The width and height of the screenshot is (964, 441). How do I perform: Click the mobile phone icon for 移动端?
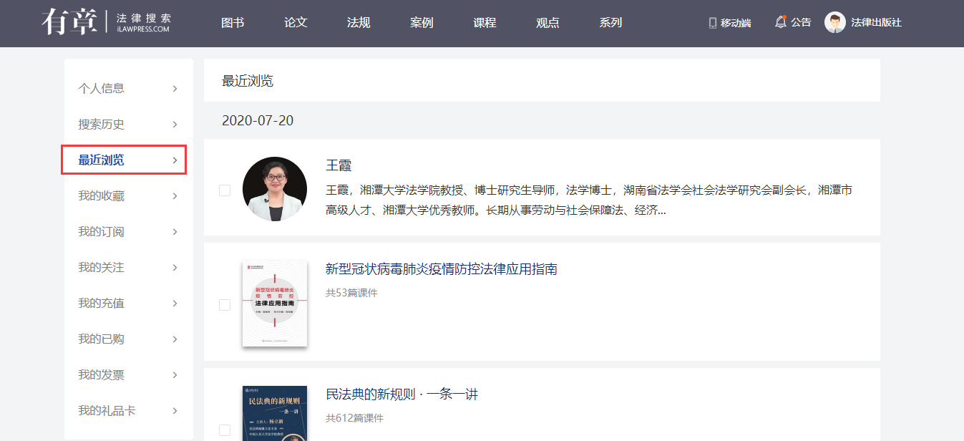click(712, 23)
